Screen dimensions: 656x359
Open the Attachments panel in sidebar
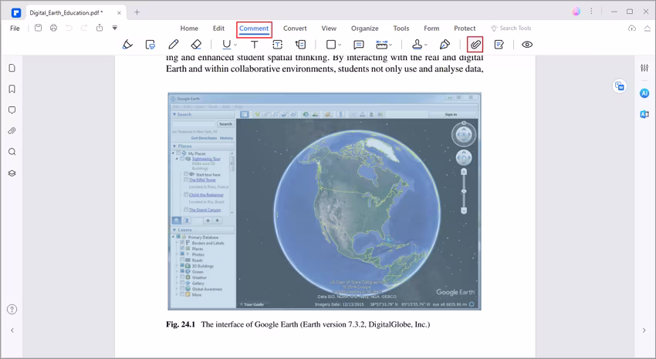point(12,131)
